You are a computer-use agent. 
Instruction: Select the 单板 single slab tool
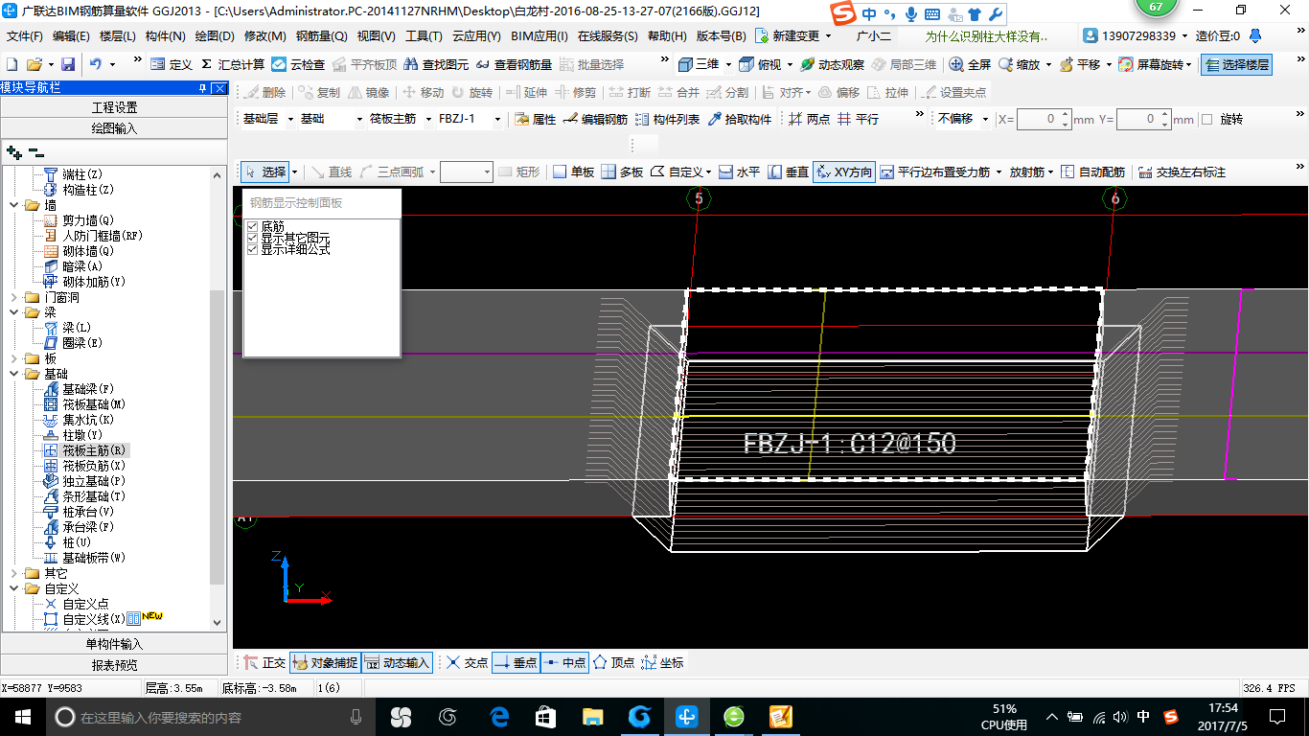573,172
